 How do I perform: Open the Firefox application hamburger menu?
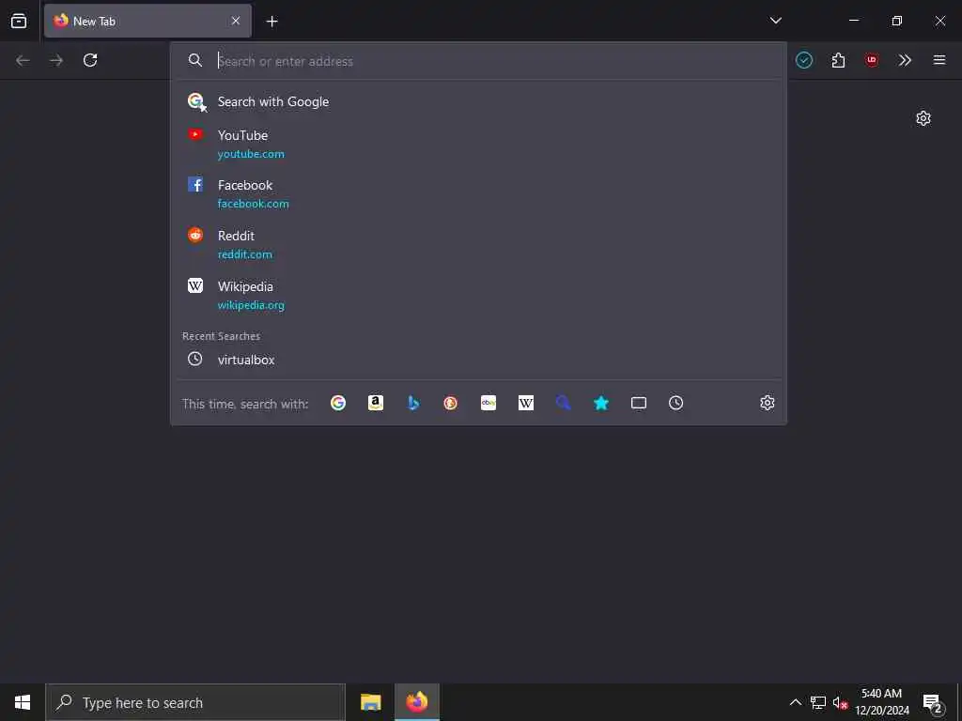(x=939, y=60)
